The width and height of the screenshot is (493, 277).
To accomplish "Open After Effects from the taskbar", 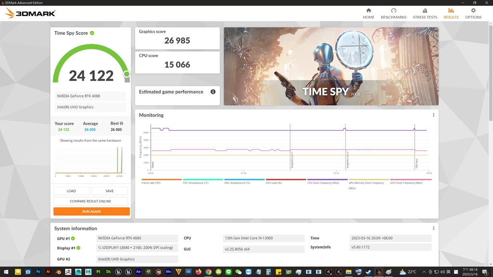I will [138, 272].
